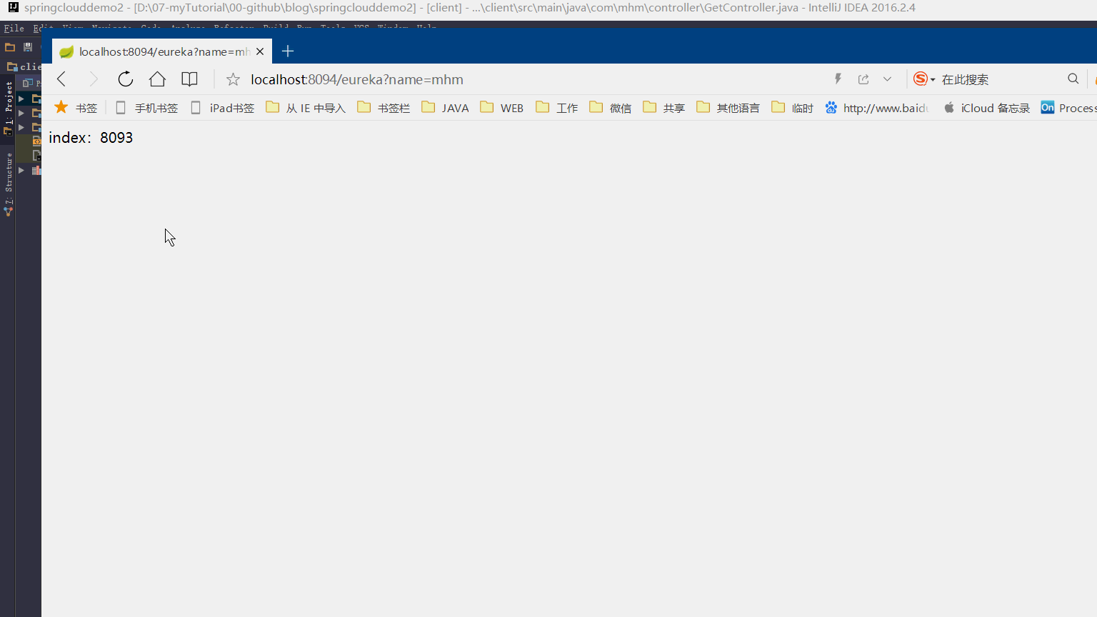
Task: Expand the third project tree node
Action: click(21, 127)
